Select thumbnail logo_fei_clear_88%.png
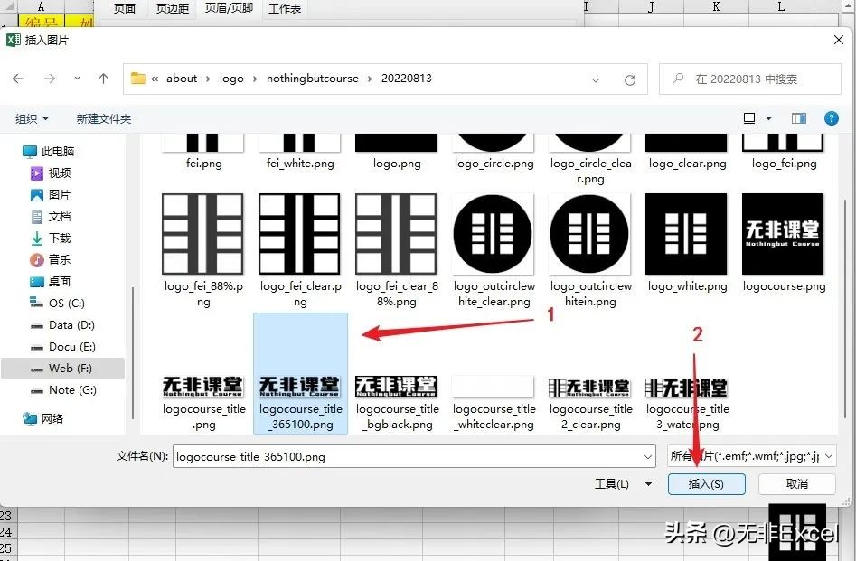This screenshot has width=856, height=561. pyautogui.click(x=396, y=234)
